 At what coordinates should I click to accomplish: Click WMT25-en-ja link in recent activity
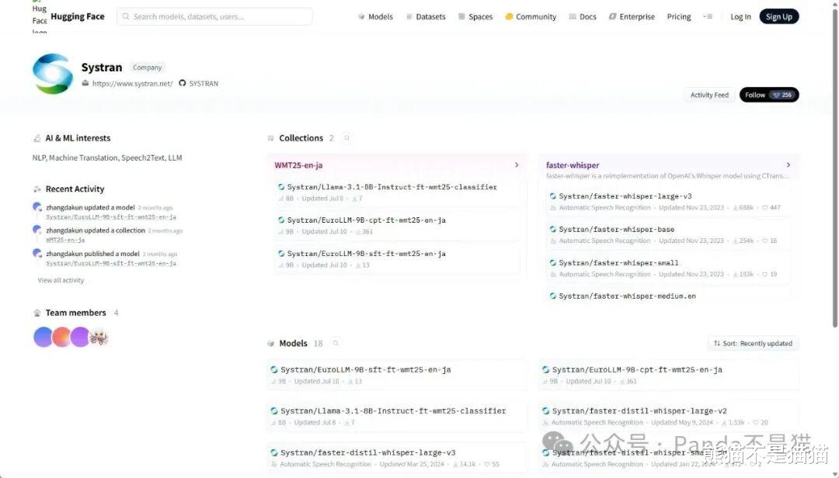pyautogui.click(x=65, y=240)
